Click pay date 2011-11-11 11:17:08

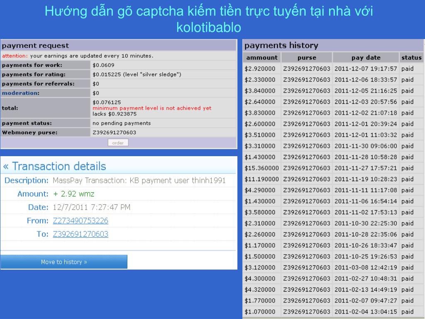click(366, 190)
